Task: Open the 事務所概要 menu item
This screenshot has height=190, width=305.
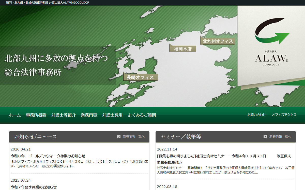Action: click(x=36, y=115)
